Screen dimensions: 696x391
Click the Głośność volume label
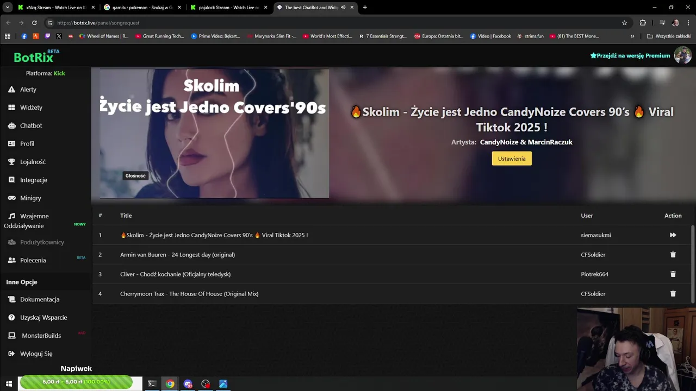[135, 176]
